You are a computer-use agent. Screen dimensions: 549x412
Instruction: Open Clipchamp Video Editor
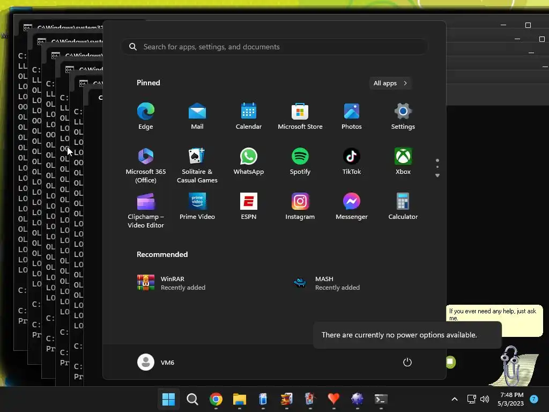(146, 210)
